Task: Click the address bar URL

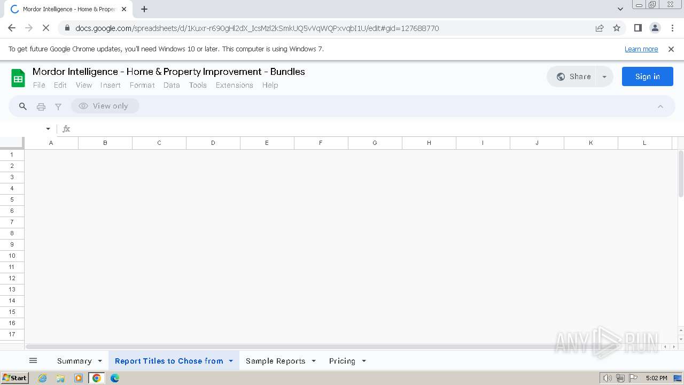Action: pos(257,28)
